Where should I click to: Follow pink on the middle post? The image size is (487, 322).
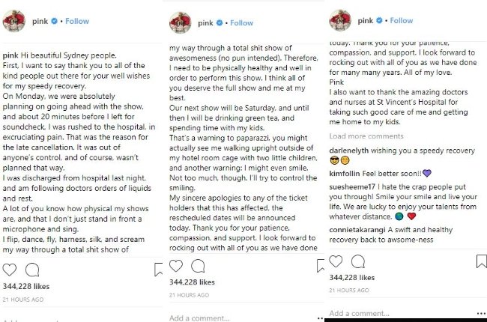242,23
